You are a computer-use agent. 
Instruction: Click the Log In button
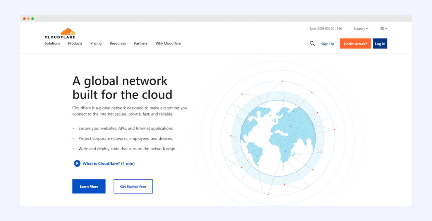[380, 44]
